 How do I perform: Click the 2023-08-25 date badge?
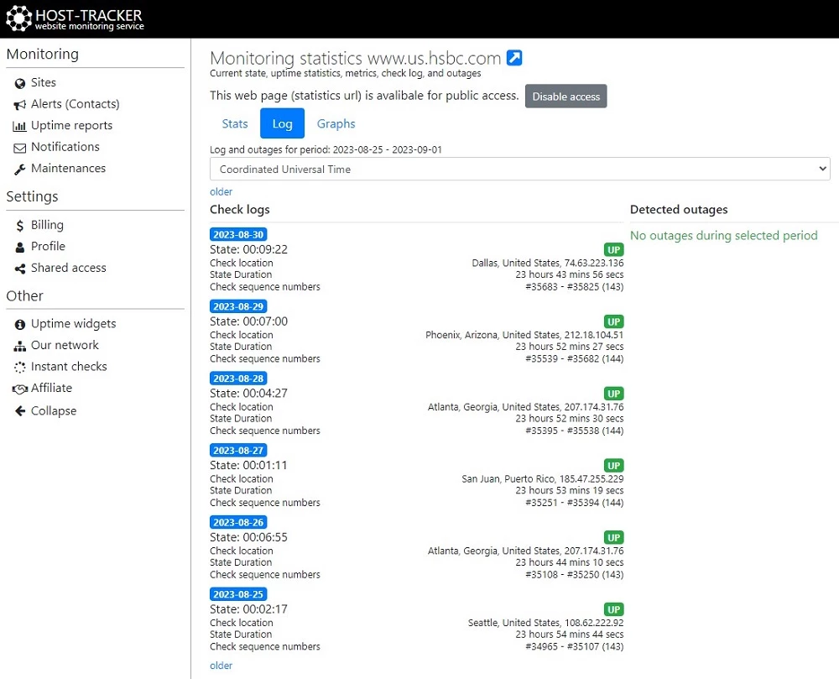tap(238, 594)
